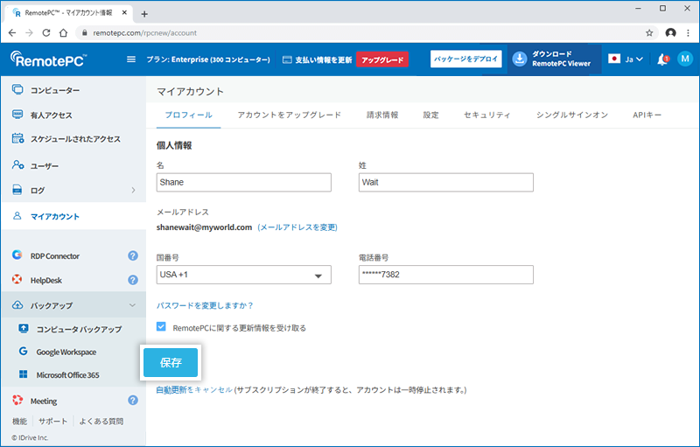Screen dimensions: 700x447
Task: Switch to アカウントをアップグレード tab
Action: (x=290, y=115)
